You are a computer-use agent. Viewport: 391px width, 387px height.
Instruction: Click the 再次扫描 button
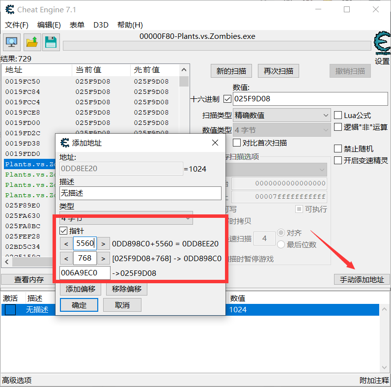(279, 71)
